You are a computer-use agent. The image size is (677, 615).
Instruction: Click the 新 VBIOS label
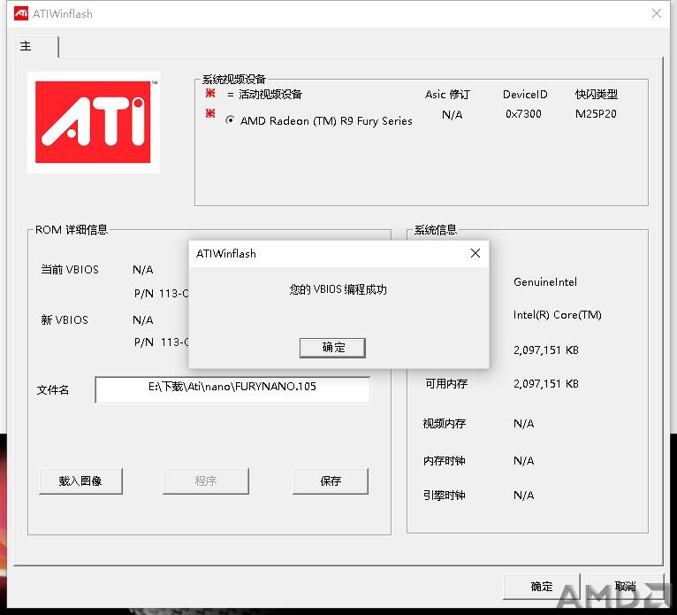click(x=65, y=319)
